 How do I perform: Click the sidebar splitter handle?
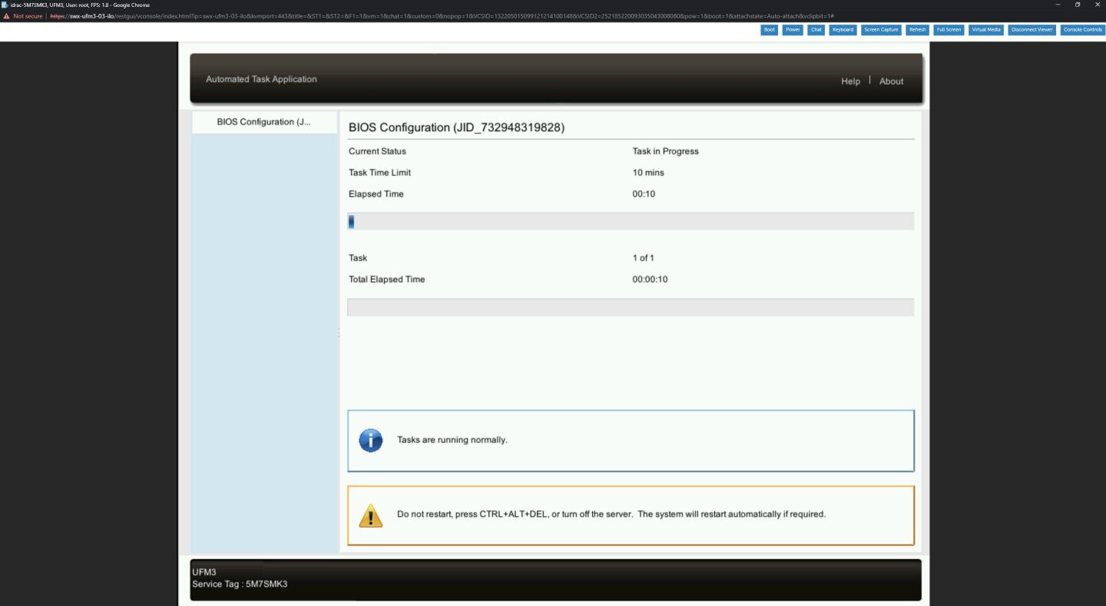coord(339,332)
